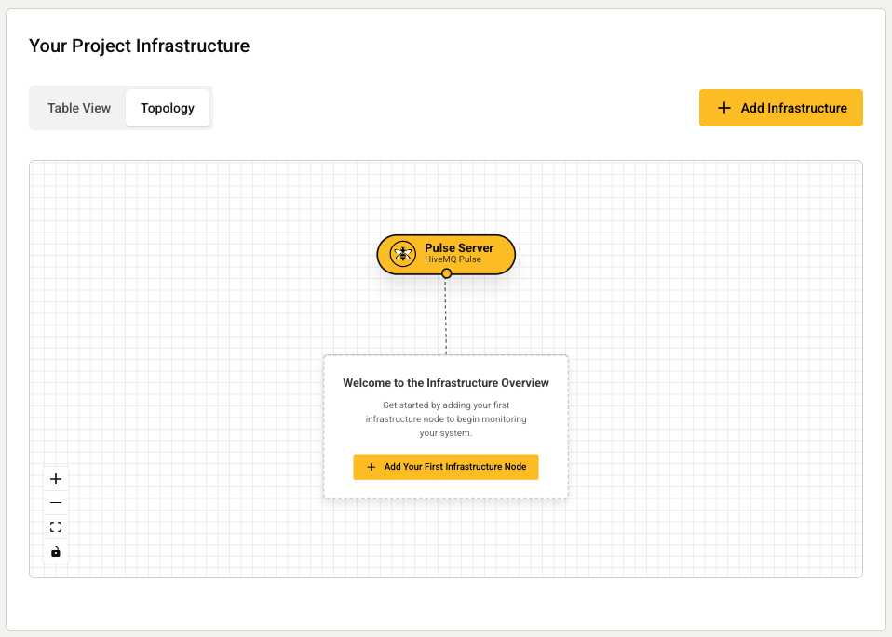Click the Your Project Infrastructure heading
The height and width of the screenshot is (637, 892).
[x=139, y=46]
